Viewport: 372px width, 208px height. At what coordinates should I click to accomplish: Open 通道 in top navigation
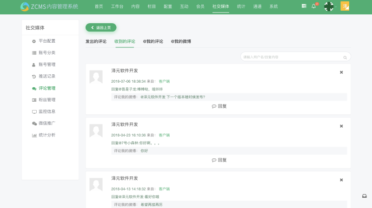point(257,6)
